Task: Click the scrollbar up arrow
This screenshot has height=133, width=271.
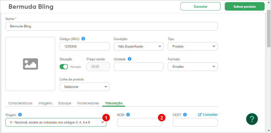Action: pos(269,2)
